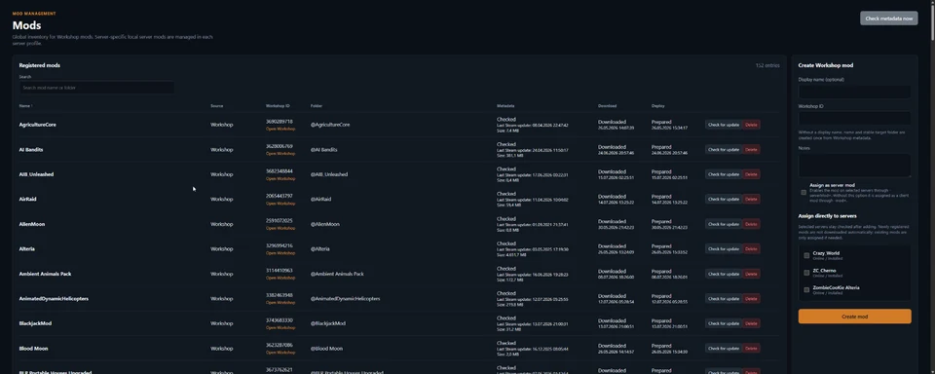Select the AgricultureCore mod name
The image size is (935, 374).
tap(38, 125)
